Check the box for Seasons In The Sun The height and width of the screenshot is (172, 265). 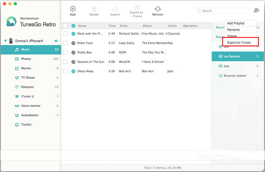click(65, 62)
